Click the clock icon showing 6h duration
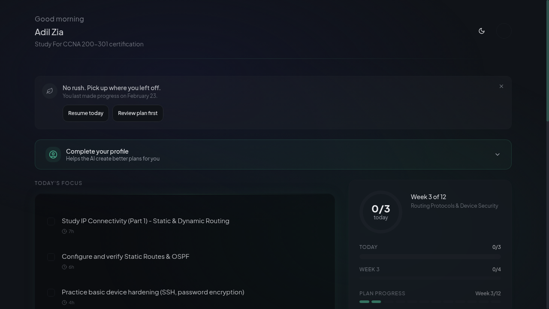The height and width of the screenshot is (309, 549). 64,267
